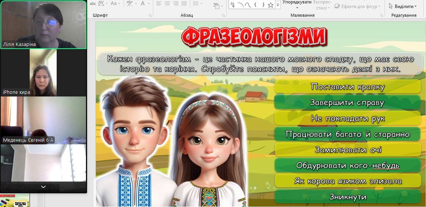
Task: Click the text highlight color icon
Action: pyautogui.click(x=130, y=3)
